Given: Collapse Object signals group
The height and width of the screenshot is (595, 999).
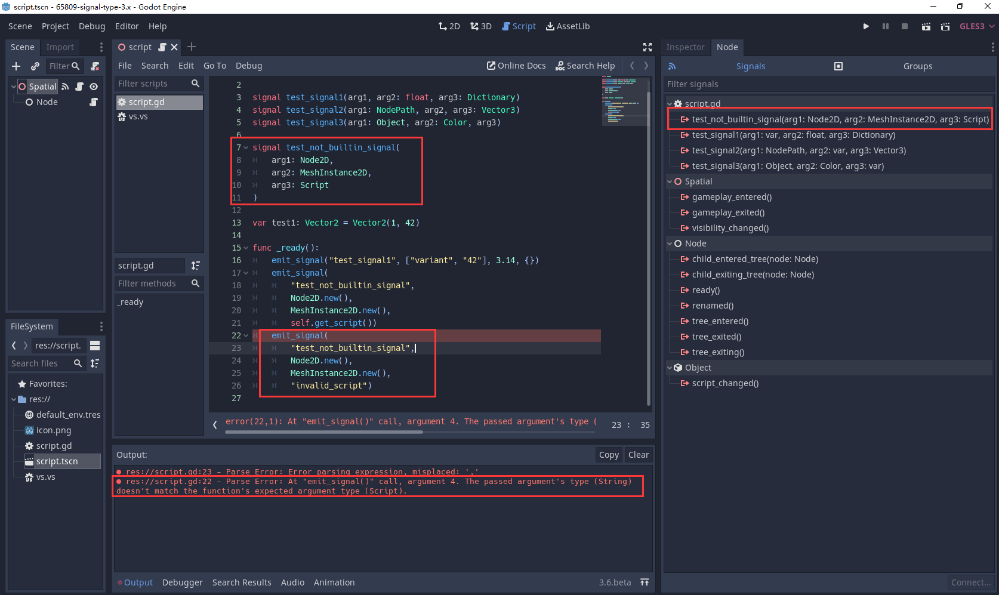Looking at the screenshot, I should coord(669,368).
